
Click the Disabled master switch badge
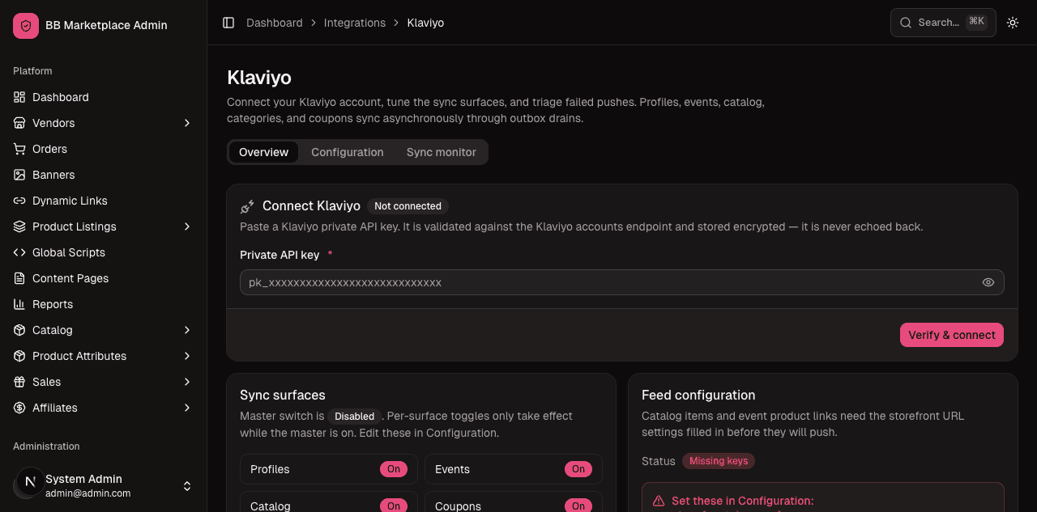[x=355, y=417]
